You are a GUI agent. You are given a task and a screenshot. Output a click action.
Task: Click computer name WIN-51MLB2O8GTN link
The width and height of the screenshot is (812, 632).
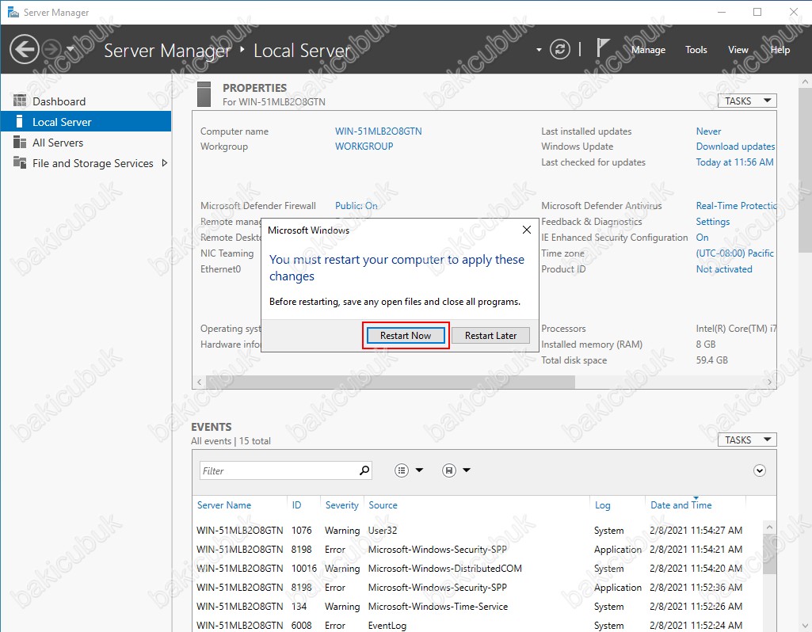tap(378, 131)
